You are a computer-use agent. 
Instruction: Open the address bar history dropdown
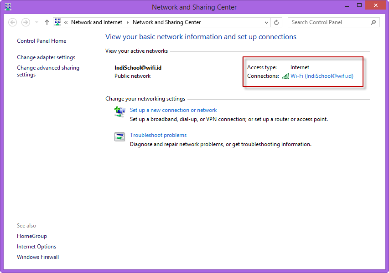[266, 23]
